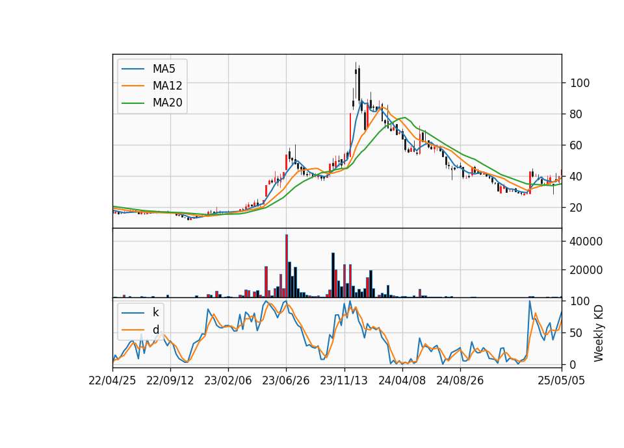Image resolution: width=624 pixels, height=448 pixels.
Task: Click the price axis value 80
Action: pyautogui.click(x=577, y=114)
